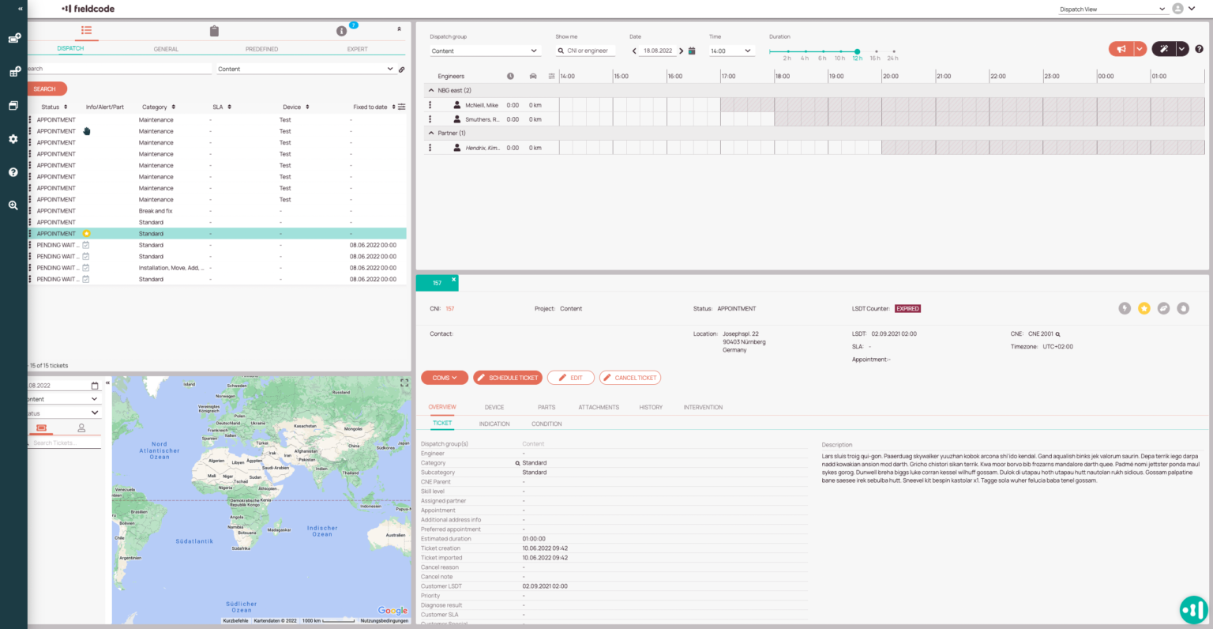Collapse the NBG east engineer group
The height and width of the screenshot is (629, 1213).
[x=431, y=90]
